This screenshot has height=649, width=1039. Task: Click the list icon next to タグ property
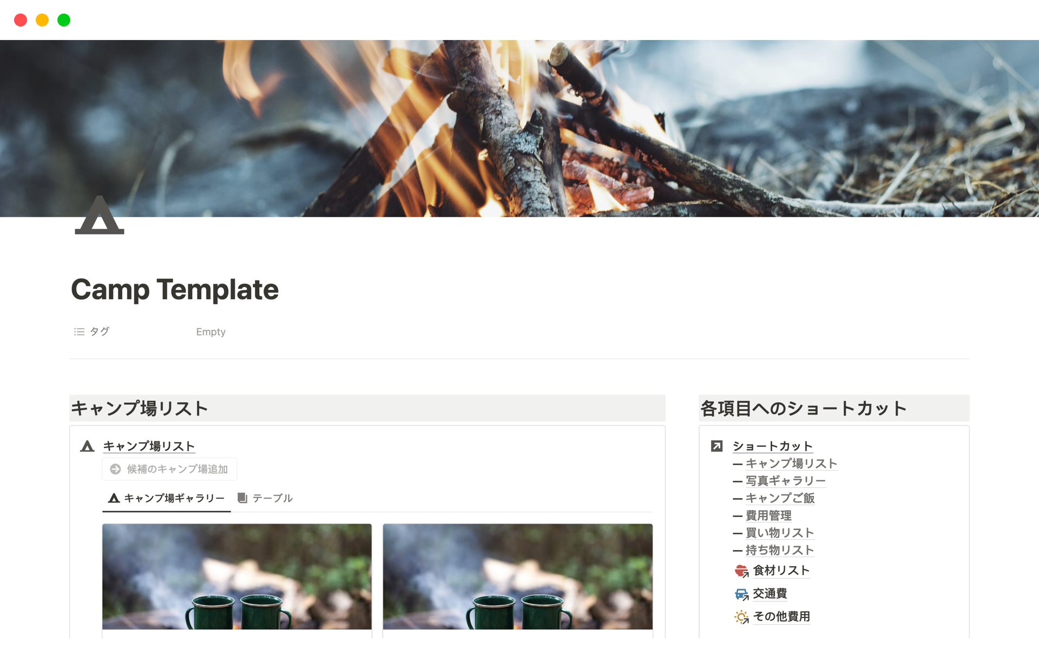click(x=79, y=332)
